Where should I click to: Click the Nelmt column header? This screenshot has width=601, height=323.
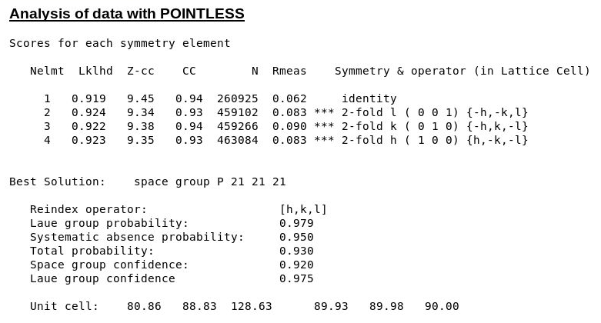[x=47, y=71]
